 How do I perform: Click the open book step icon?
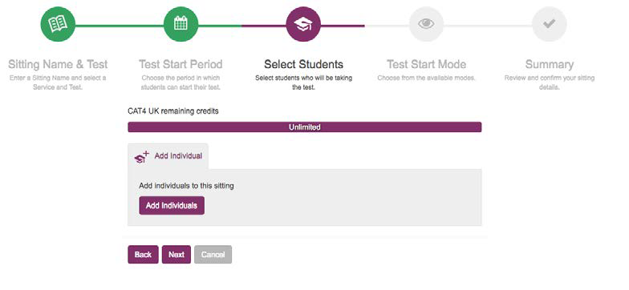pos(58,24)
